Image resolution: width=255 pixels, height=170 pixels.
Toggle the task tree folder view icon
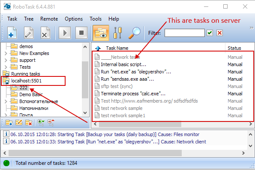tap(101, 33)
